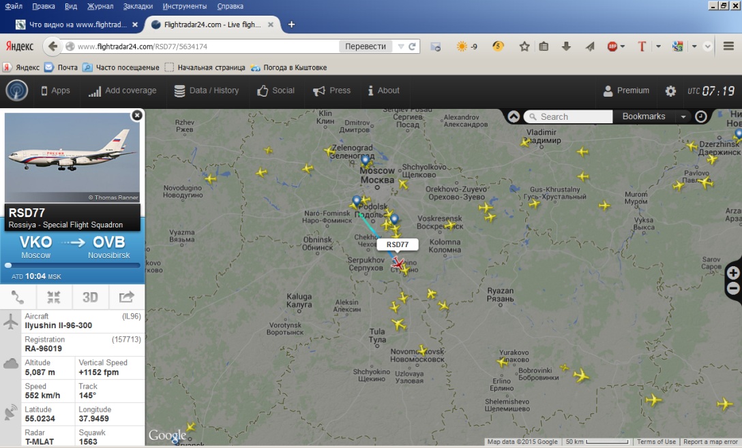
Task: Open the Adblock dropdown arrow
Action: point(623,46)
